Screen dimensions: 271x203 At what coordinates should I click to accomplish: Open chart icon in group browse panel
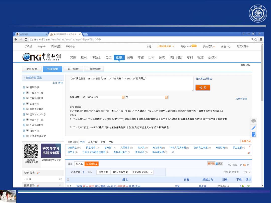pos(249,153)
